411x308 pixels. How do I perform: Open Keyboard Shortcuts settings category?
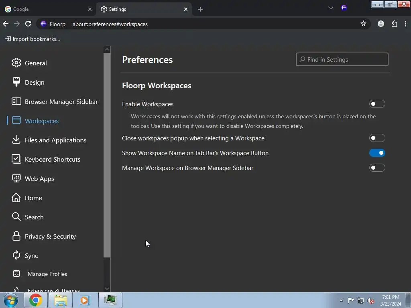pos(53,160)
